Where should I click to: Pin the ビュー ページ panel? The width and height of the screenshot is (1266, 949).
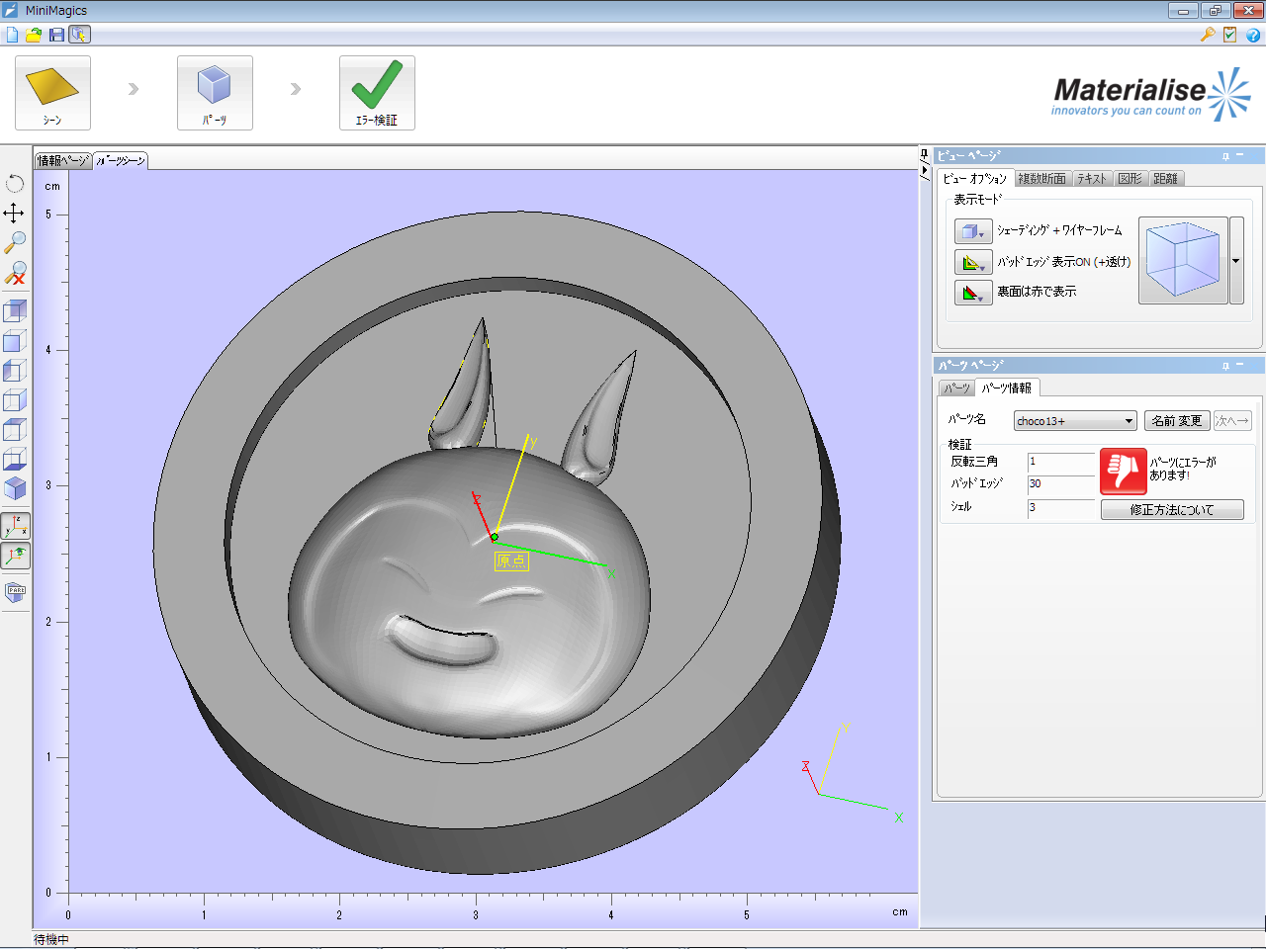1225,156
